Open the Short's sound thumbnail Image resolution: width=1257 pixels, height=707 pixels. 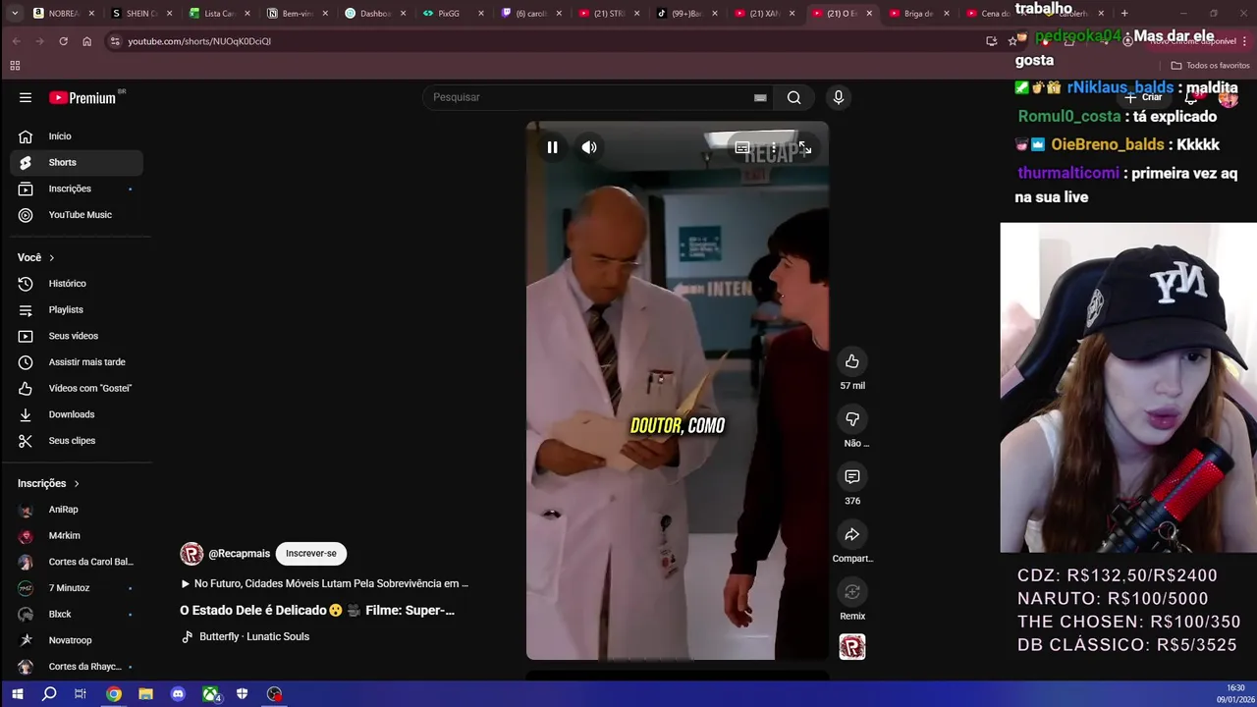tap(852, 647)
